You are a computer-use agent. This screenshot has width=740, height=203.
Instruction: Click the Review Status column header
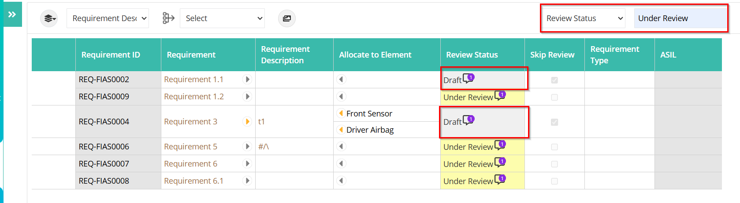click(472, 55)
